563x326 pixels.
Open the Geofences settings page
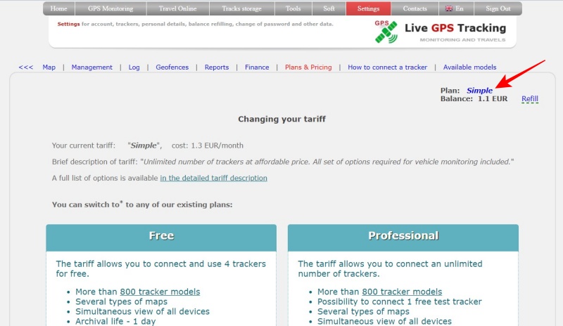click(x=172, y=67)
